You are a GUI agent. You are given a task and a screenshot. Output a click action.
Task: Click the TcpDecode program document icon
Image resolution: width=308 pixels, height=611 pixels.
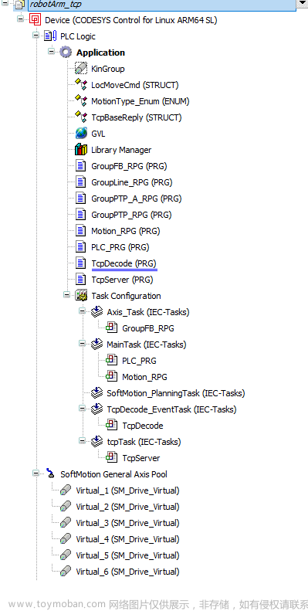click(80, 263)
